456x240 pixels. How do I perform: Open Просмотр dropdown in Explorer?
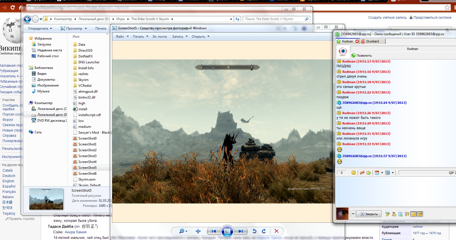[x=74, y=28]
